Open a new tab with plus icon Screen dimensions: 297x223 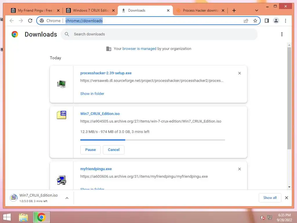pos(234,10)
